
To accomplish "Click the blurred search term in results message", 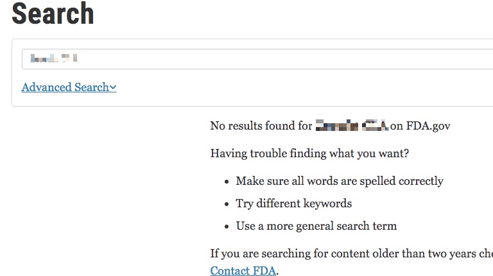I will click(x=352, y=126).
